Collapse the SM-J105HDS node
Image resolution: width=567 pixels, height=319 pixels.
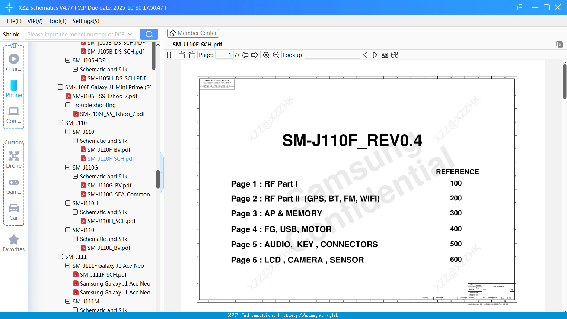click(x=68, y=60)
